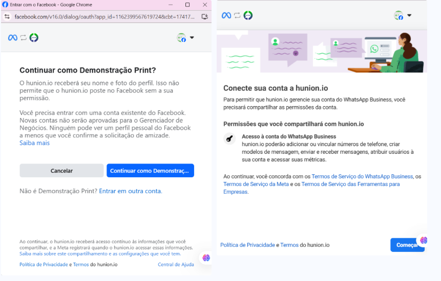
Task: Click the brain assistant icon in login dialog
Action: click(206, 257)
